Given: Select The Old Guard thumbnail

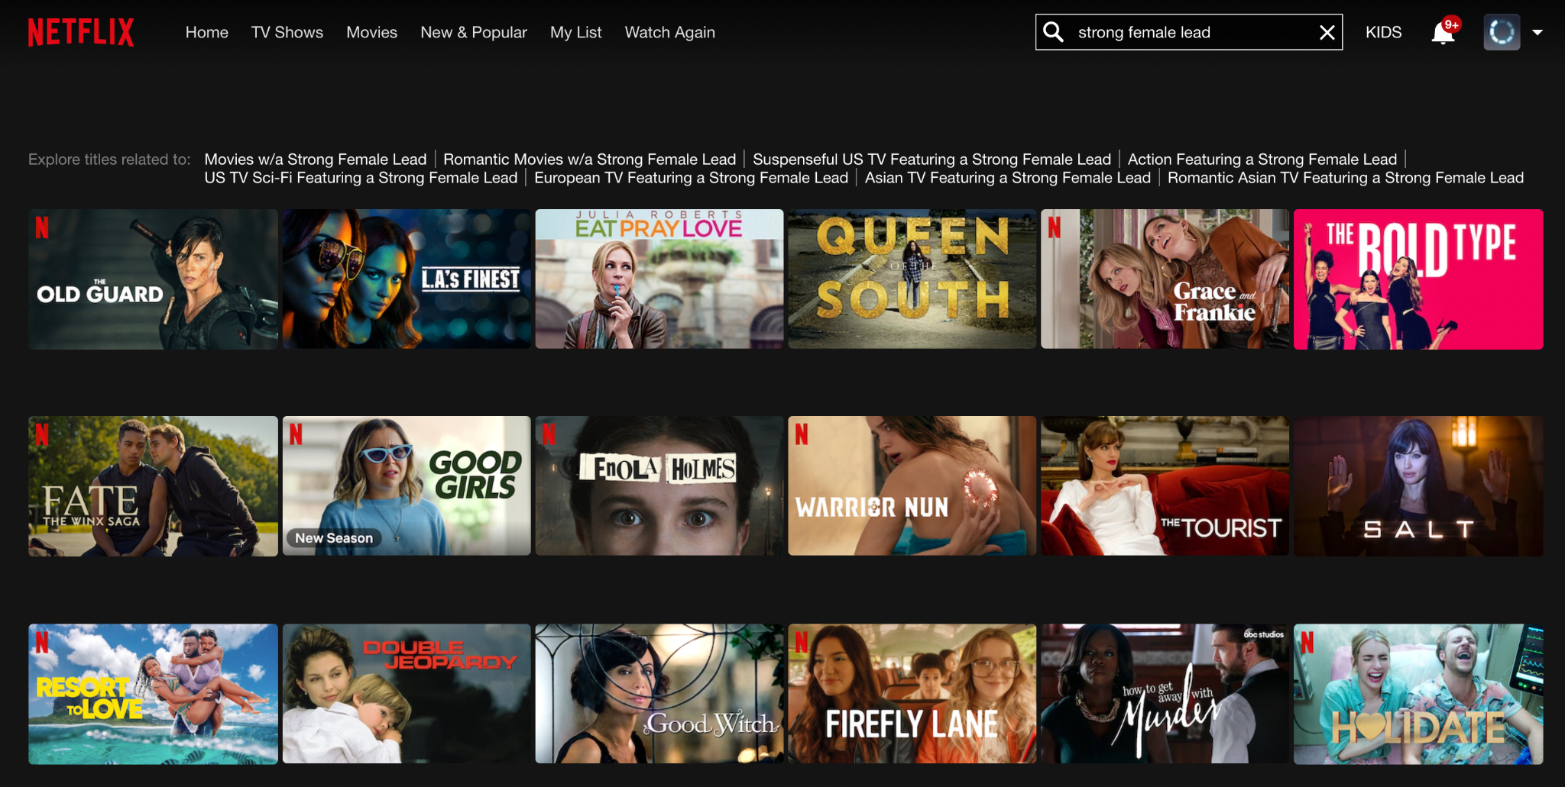Looking at the screenshot, I should (154, 279).
